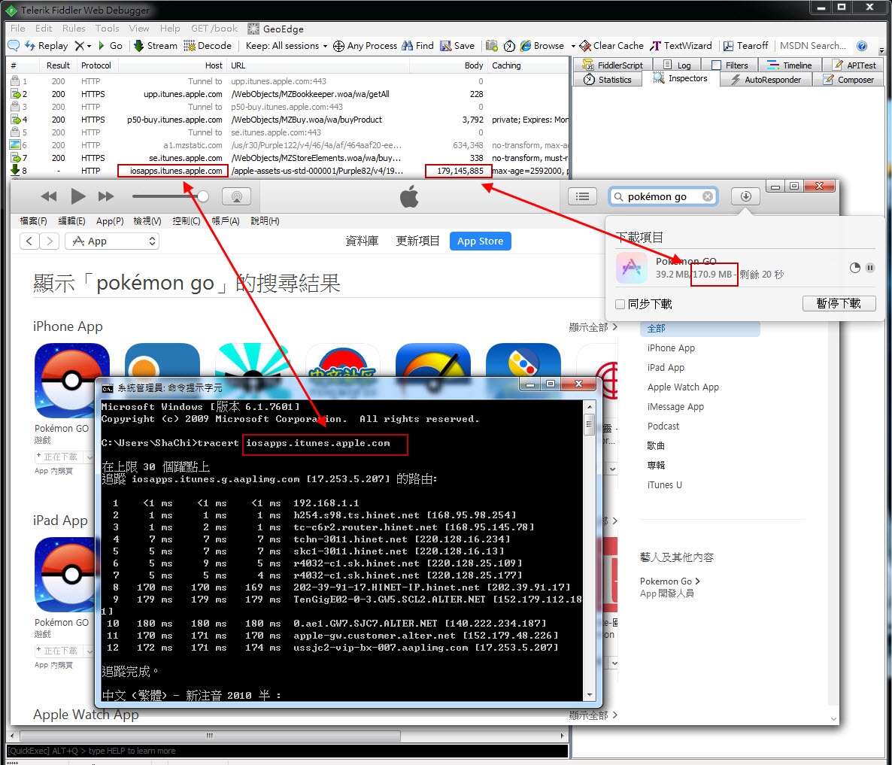This screenshot has height=765, width=892.
Task: Click the iTunes fast forward button
Action: click(106, 197)
